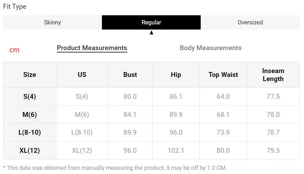Click the Top Waist column header
This screenshot has width=304, height=174.
223,74
